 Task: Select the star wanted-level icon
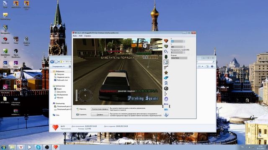pyautogui.click(x=166, y=72)
